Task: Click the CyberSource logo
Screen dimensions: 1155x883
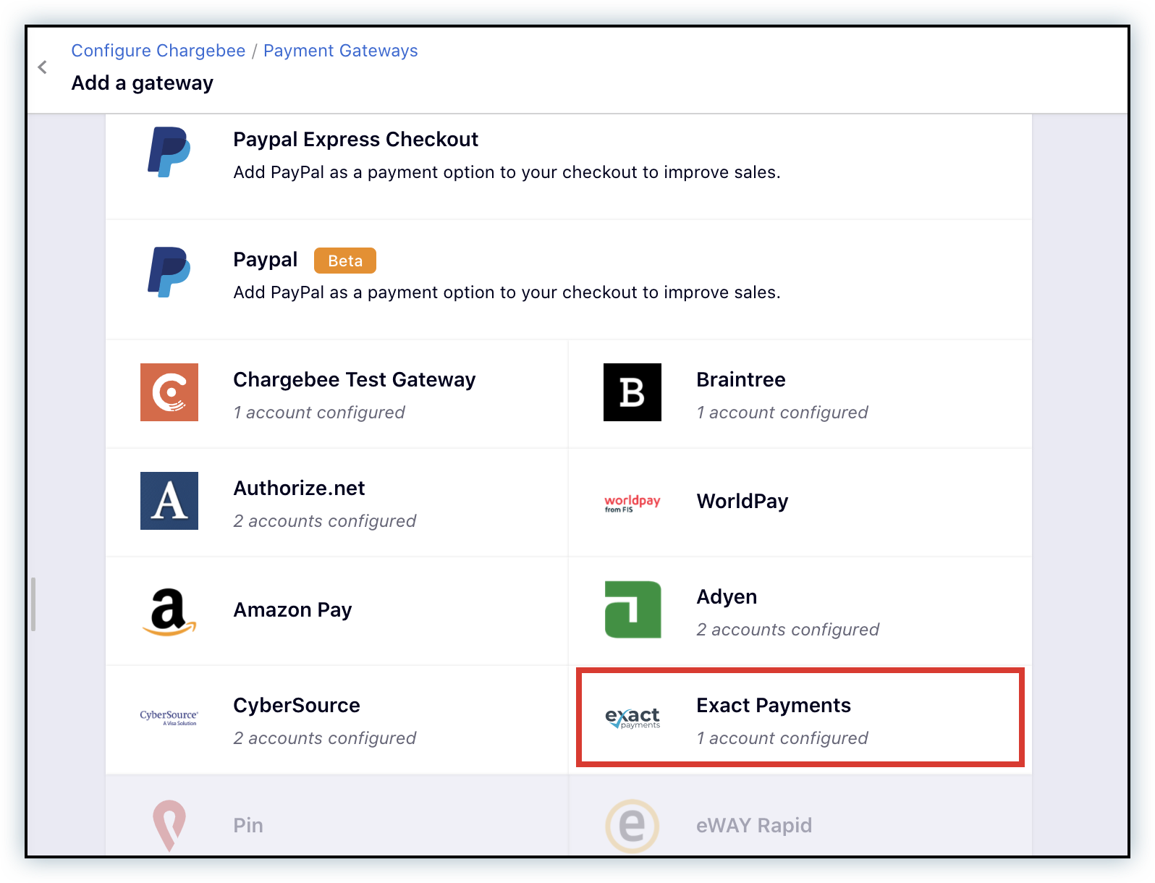Action: tap(169, 717)
